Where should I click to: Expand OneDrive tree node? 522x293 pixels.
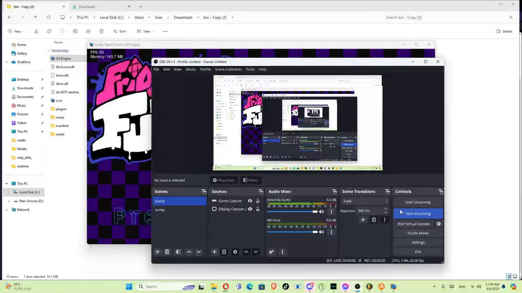click(6, 62)
